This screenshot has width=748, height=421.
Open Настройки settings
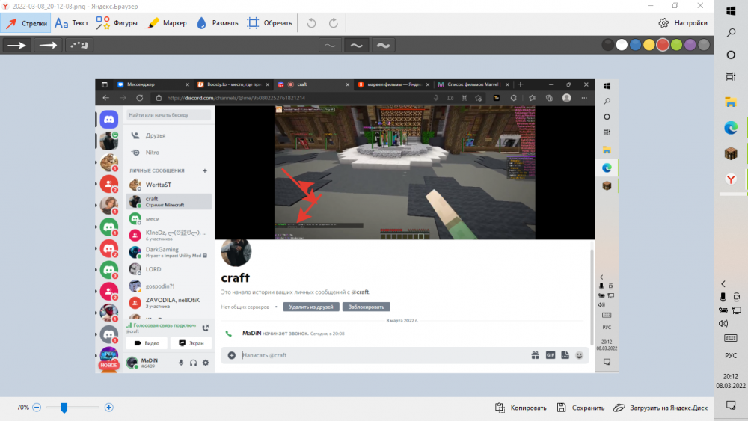(x=683, y=23)
